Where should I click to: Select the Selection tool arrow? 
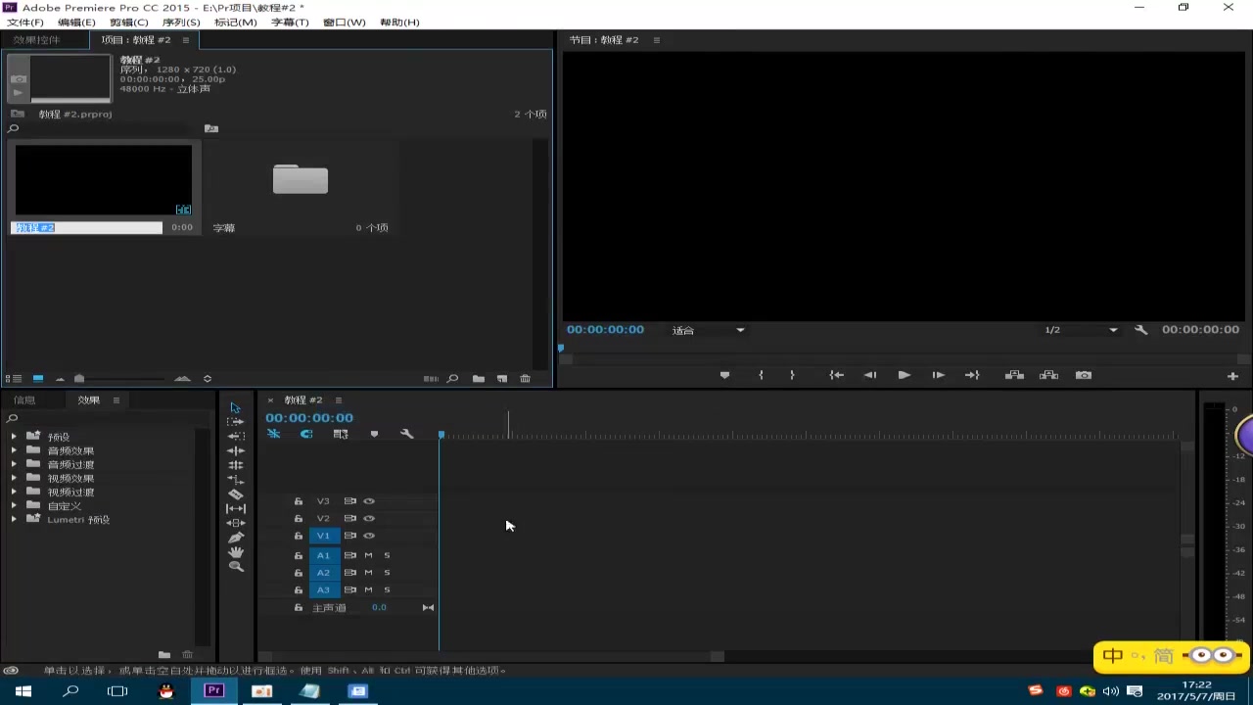[235, 407]
